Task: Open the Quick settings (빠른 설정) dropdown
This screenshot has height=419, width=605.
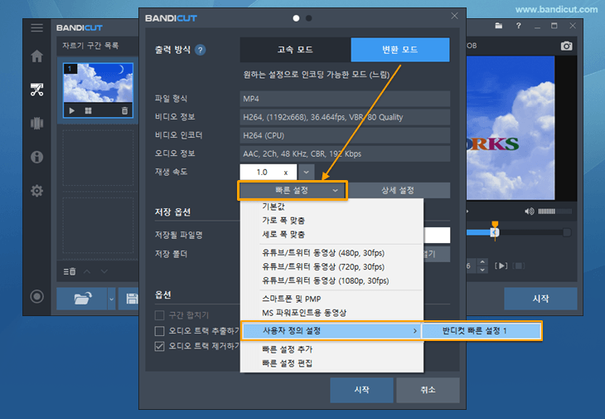Action: (x=292, y=190)
